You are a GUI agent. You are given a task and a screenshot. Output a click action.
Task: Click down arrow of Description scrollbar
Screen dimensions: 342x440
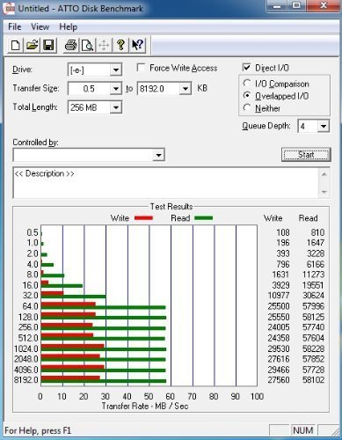(324, 192)
